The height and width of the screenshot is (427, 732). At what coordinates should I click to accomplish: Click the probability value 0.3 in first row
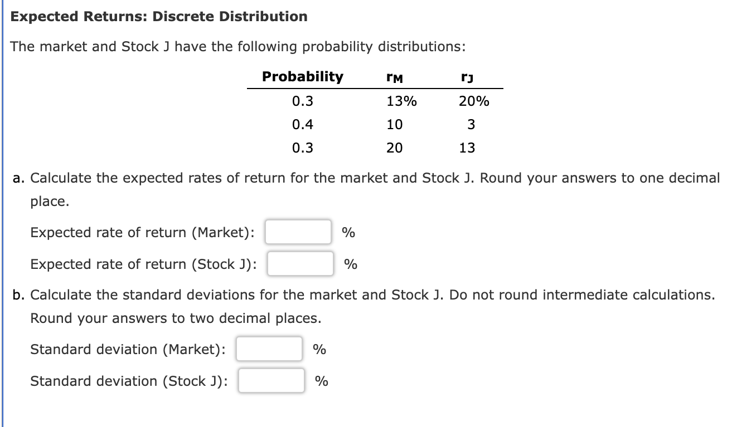coord(303,101)
